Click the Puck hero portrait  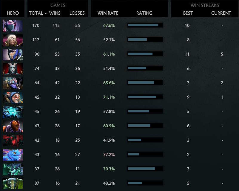[13, 154]
